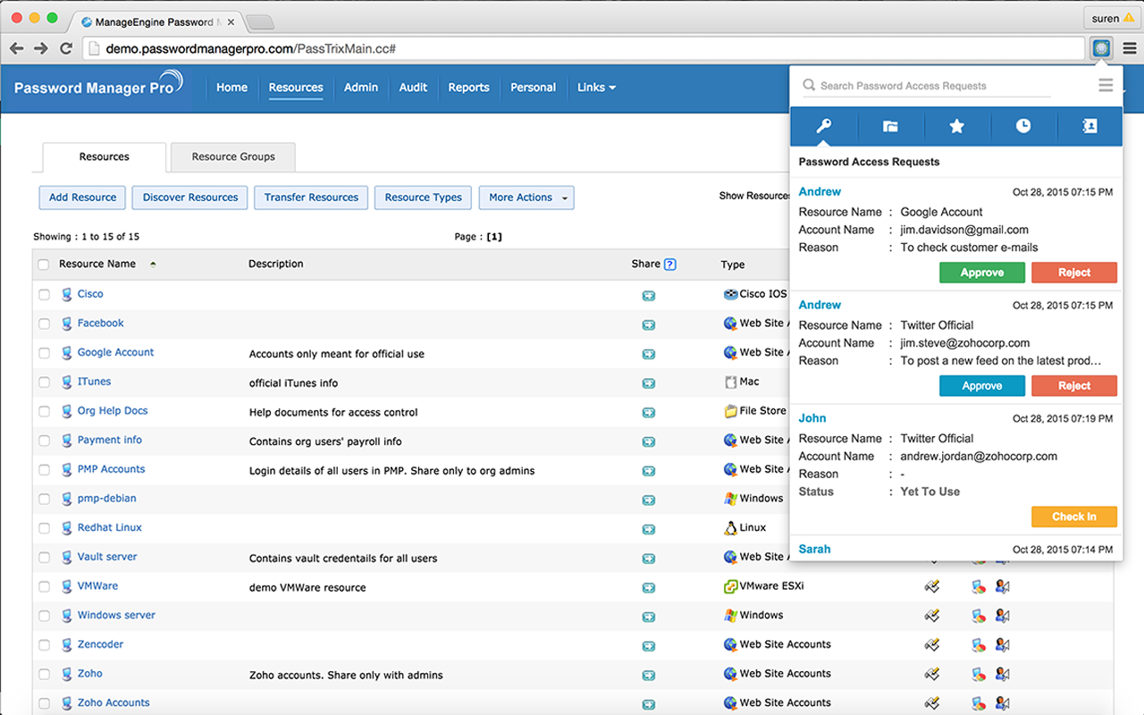
Task: Open the clock recent tab in popup
Action: 1022,126
